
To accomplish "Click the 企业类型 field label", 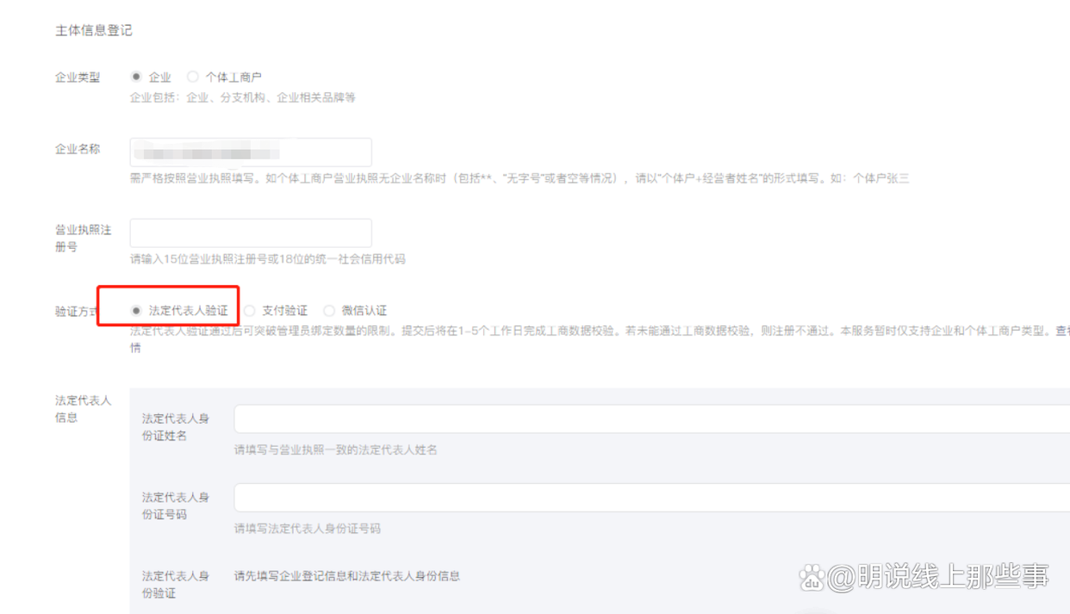I will [78, 77].
